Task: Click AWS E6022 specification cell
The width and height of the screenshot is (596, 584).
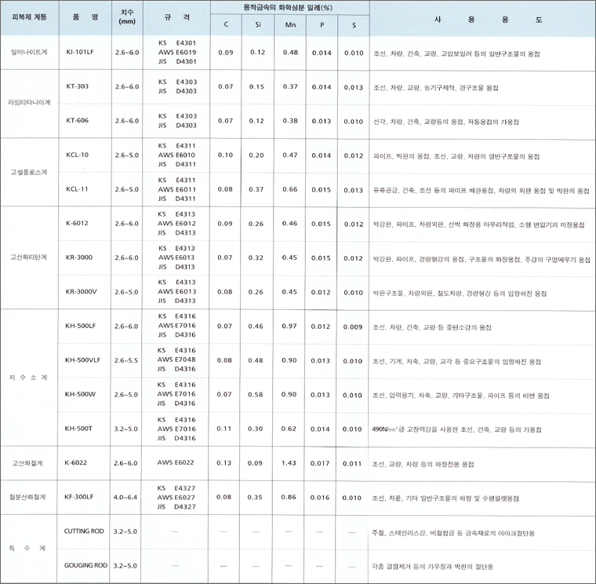Action: [x=176, y=462]
